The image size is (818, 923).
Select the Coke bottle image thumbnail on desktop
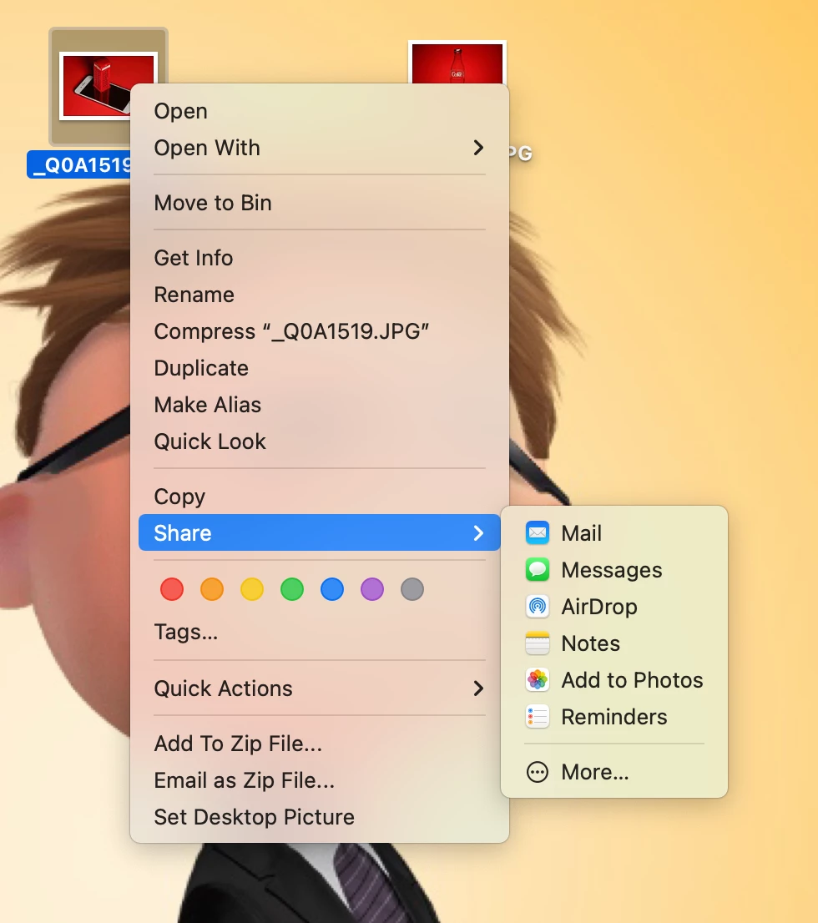coord(457,63)
